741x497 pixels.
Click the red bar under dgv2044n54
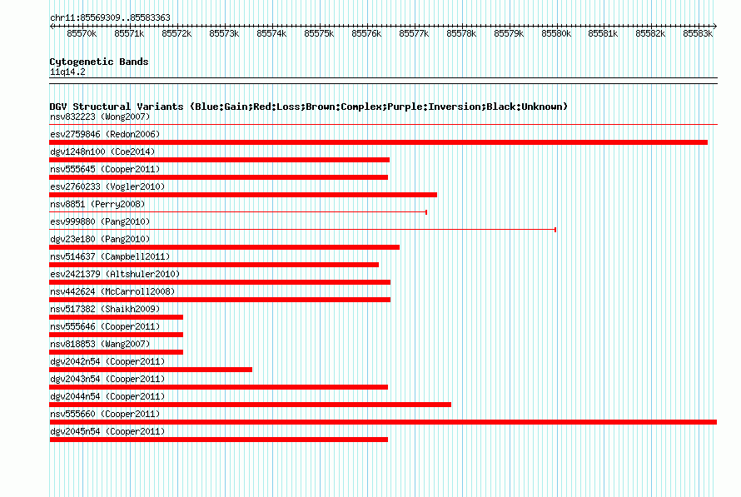click(x=251, y=405)
